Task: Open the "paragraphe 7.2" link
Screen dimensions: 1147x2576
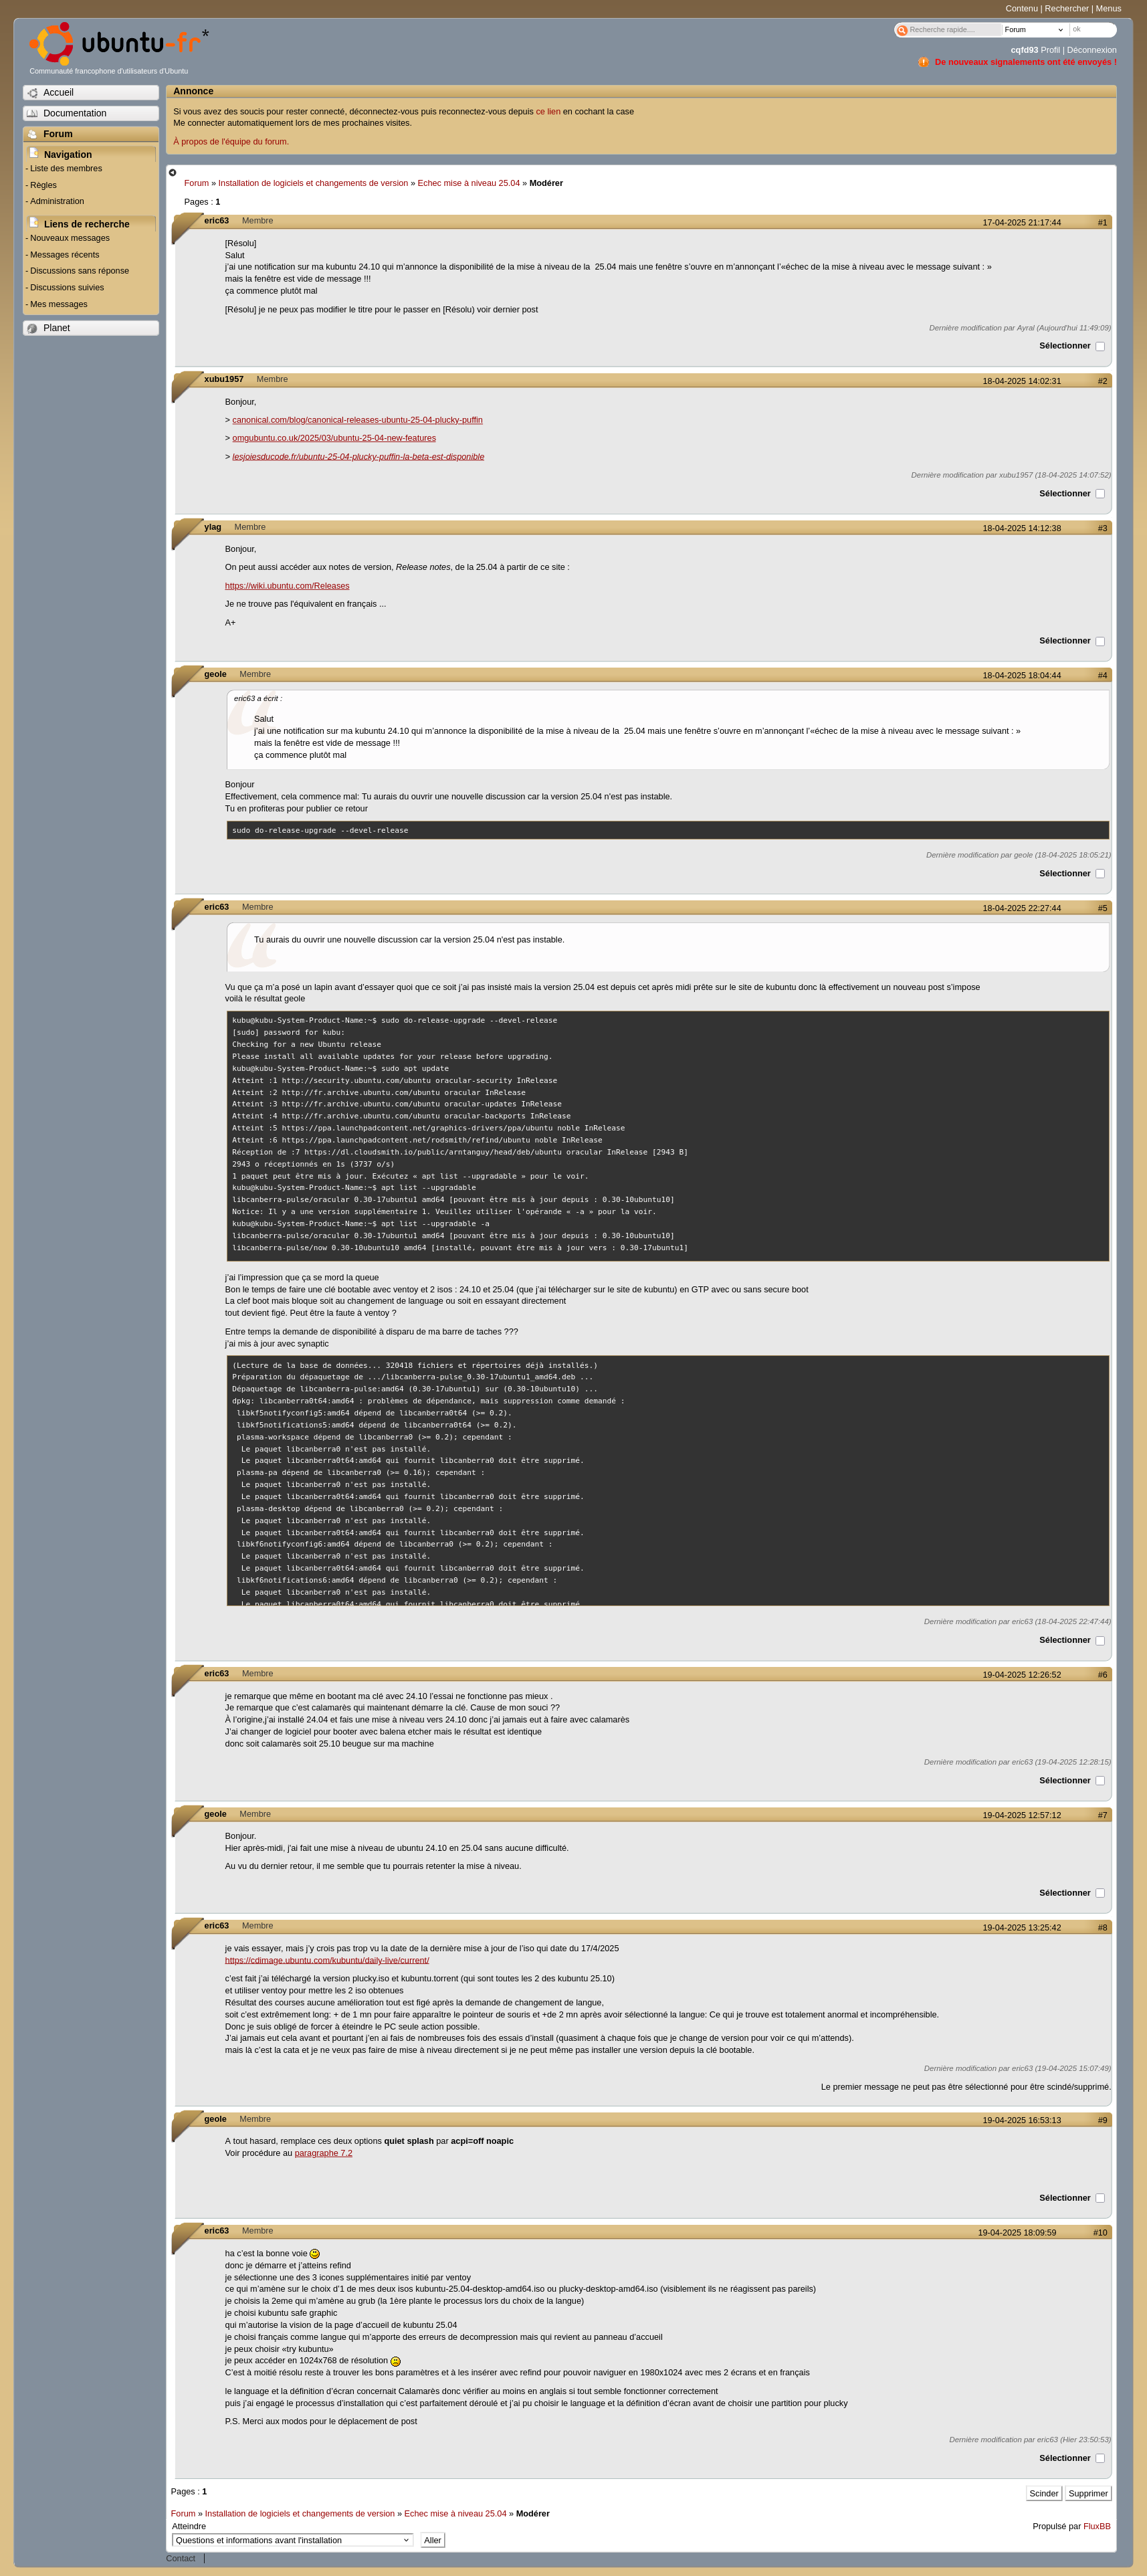Action: 323,2154
